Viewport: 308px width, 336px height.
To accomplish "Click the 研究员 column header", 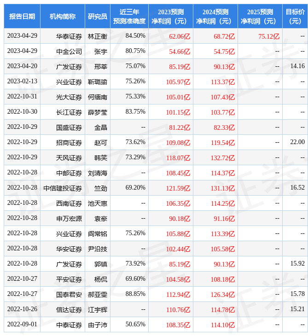I will point(98,16).
